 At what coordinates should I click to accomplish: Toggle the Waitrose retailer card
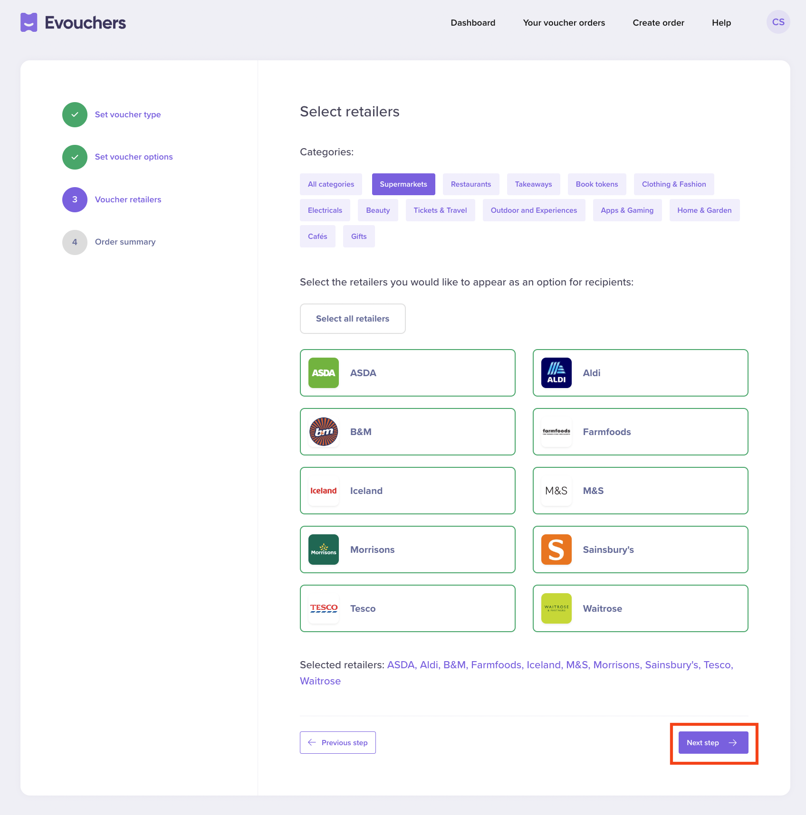[641, 608]
